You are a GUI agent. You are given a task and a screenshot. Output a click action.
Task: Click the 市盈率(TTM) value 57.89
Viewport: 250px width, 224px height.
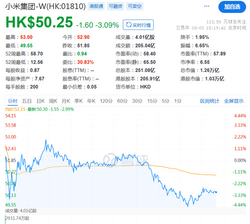219,54
